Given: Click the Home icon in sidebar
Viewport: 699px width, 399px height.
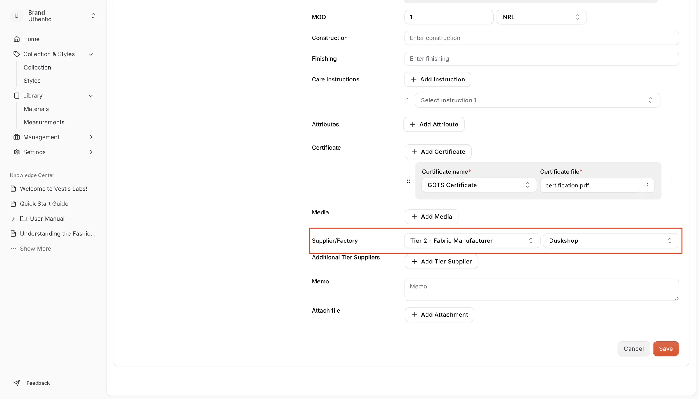Looking at the screenshot, I should [17, 39].
